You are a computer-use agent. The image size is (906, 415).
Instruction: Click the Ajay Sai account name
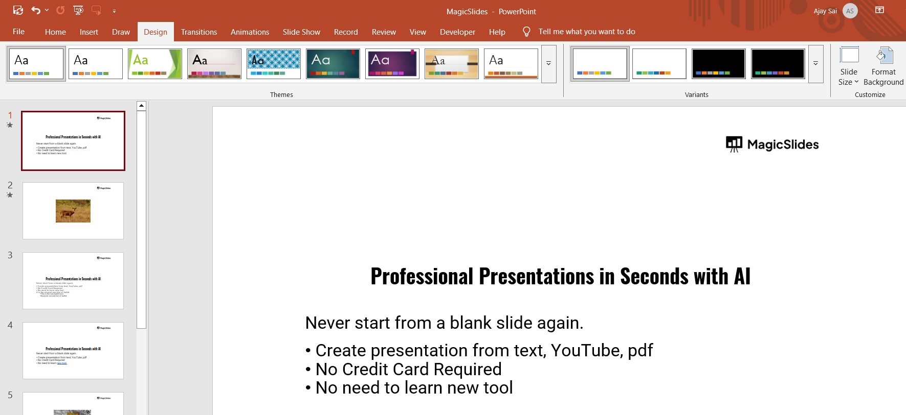(x=825, y=11)
